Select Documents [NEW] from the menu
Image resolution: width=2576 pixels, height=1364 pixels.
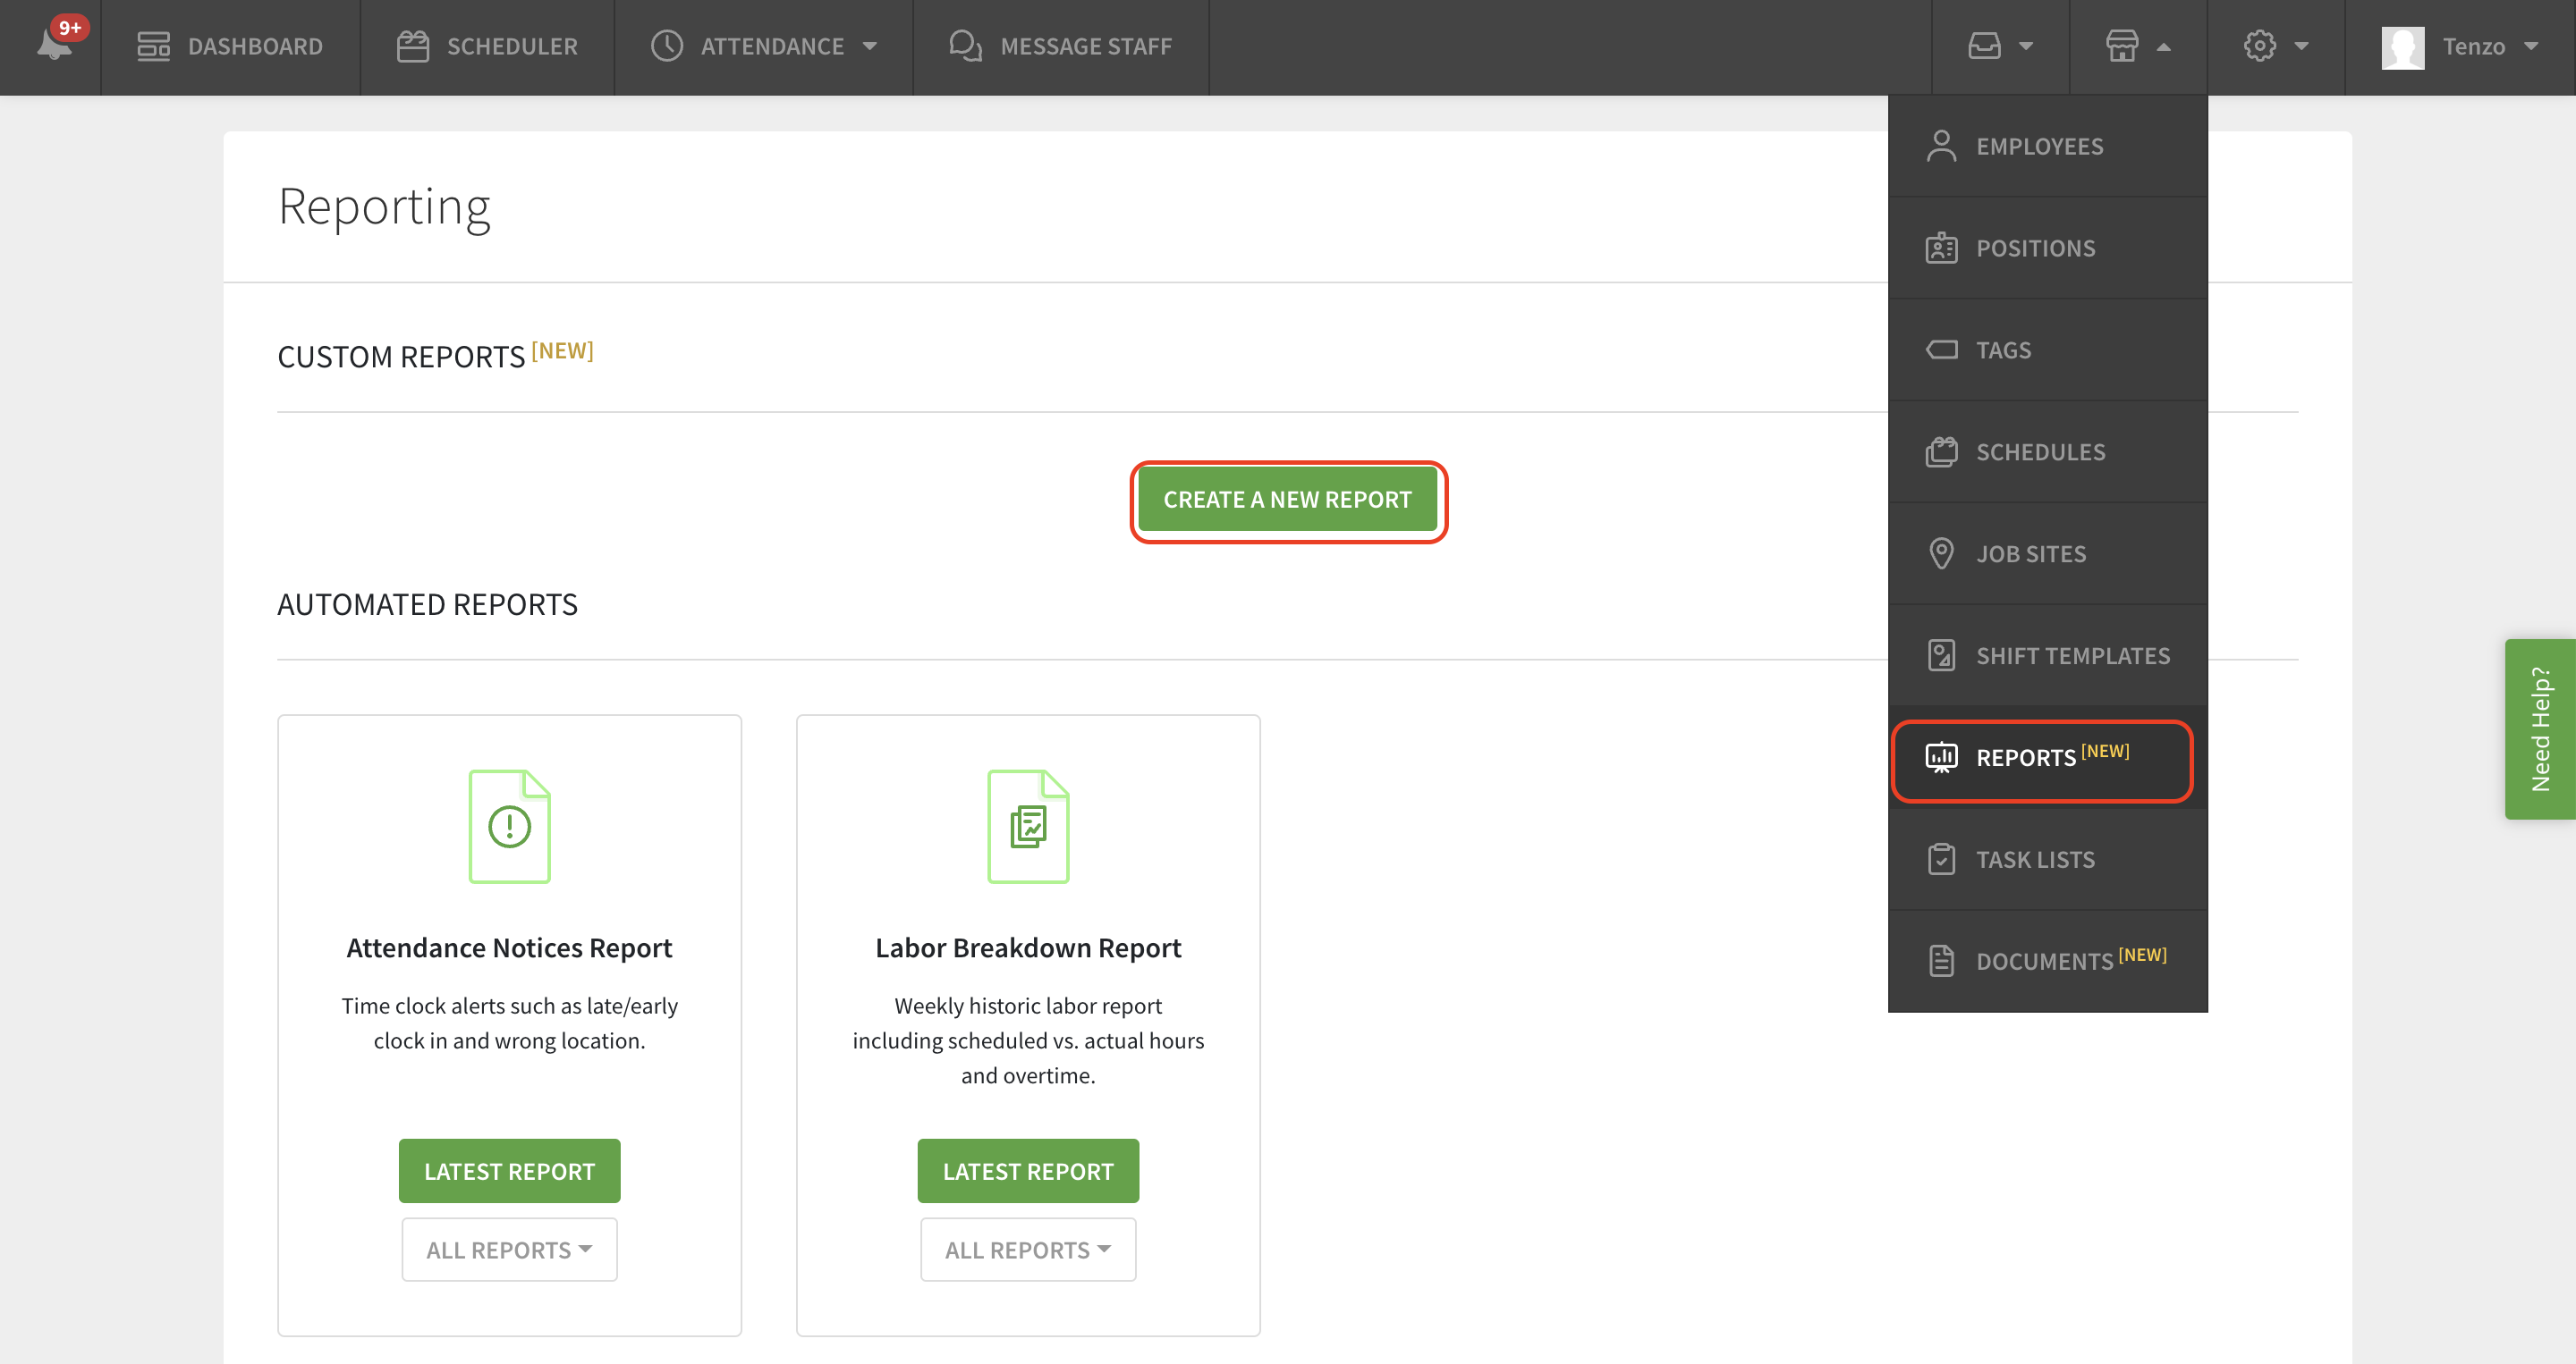(x=2048, y=961)
